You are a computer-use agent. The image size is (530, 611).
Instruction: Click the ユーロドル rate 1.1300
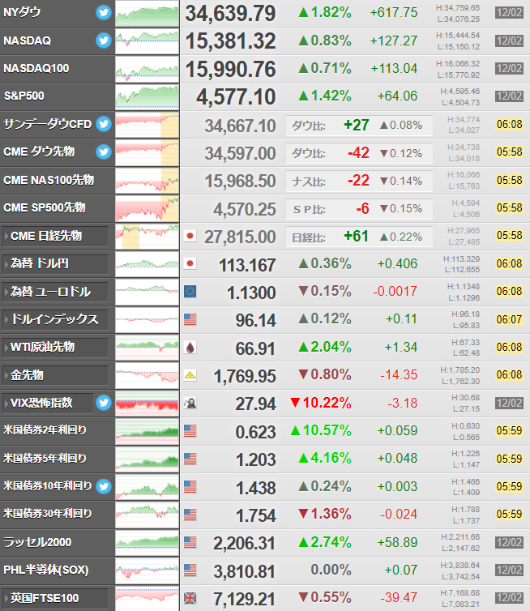click(x=251, y=293)
